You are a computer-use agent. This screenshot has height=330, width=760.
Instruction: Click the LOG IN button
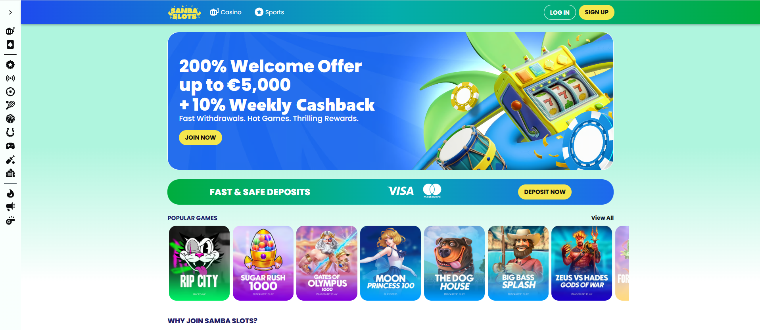click(560, 12)
